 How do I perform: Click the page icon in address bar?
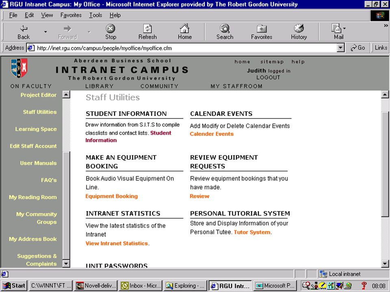pyautogui.click(x=30, y=48)
